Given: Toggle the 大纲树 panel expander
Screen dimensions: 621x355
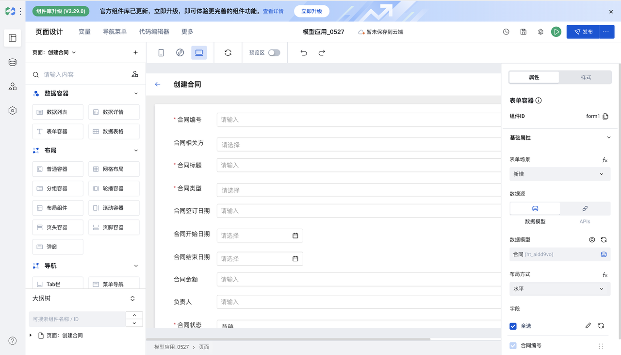Looking at the screenshot, I should tap(132, 299).
